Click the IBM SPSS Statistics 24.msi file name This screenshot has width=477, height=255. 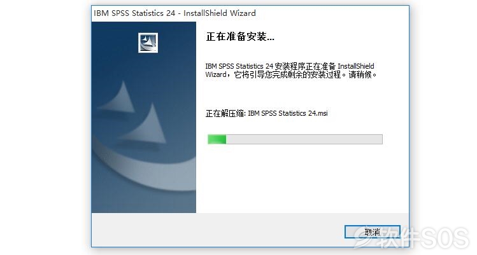[288, 113]
